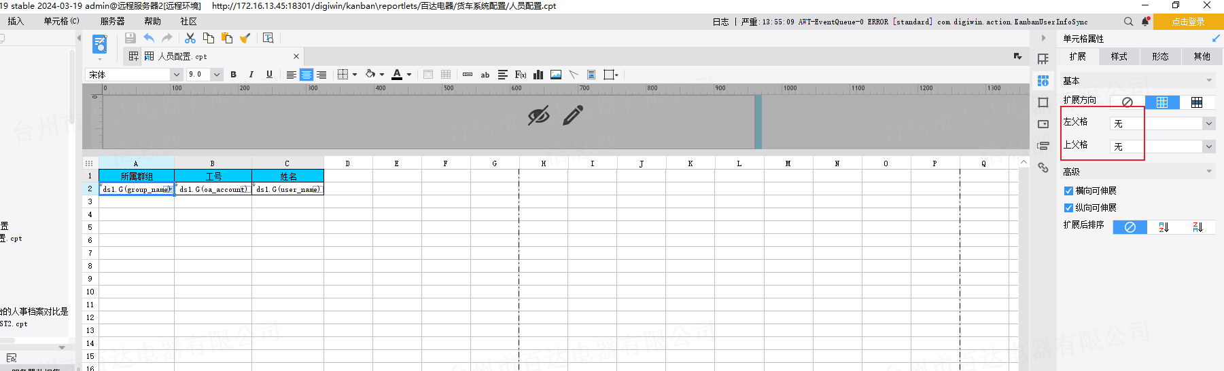Set post-expand sort to none

(1130, 227)
